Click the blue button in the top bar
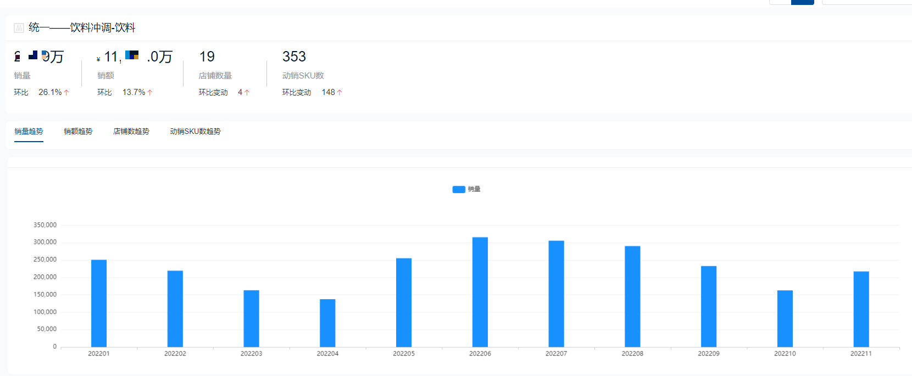The height and width of the screenshot is (376, 912). 802,2
